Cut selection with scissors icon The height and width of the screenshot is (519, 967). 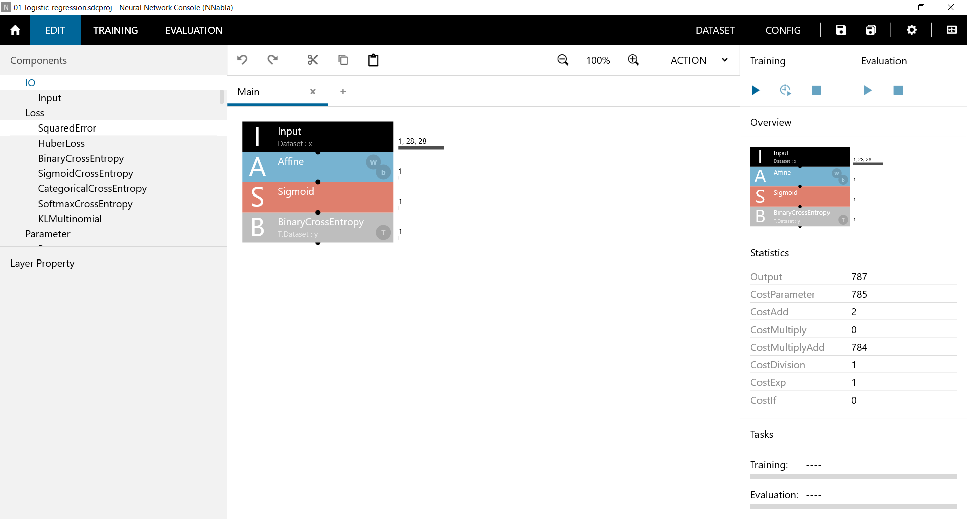(x=313, y=60)
